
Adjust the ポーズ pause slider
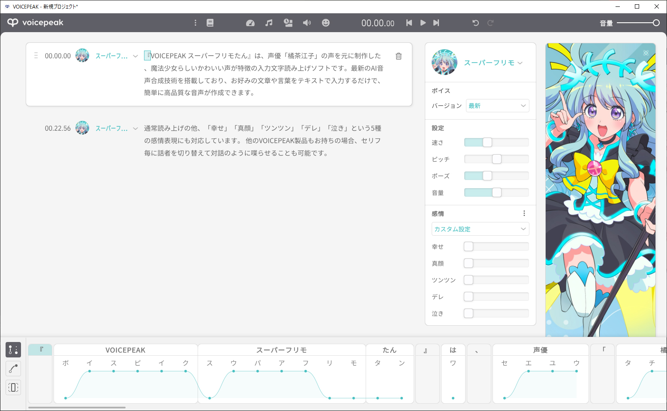point(496,176)
